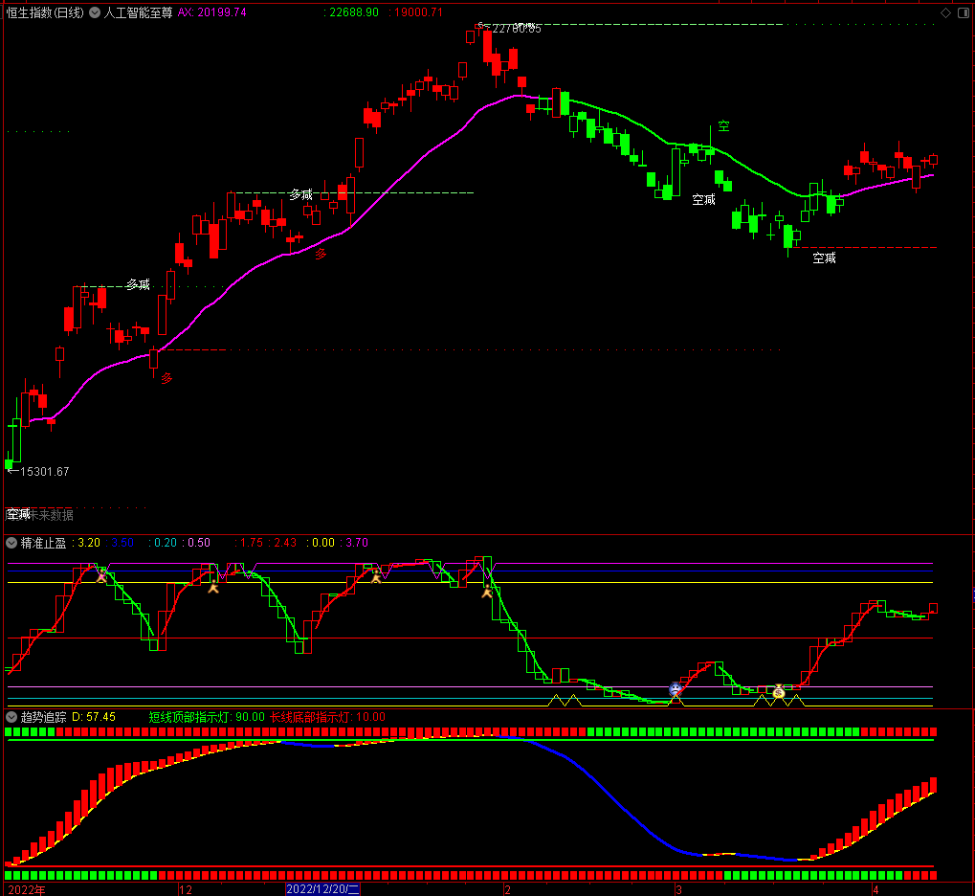
Task: Click the month 3 label on date axis
Action: click(x=679, y=890)
